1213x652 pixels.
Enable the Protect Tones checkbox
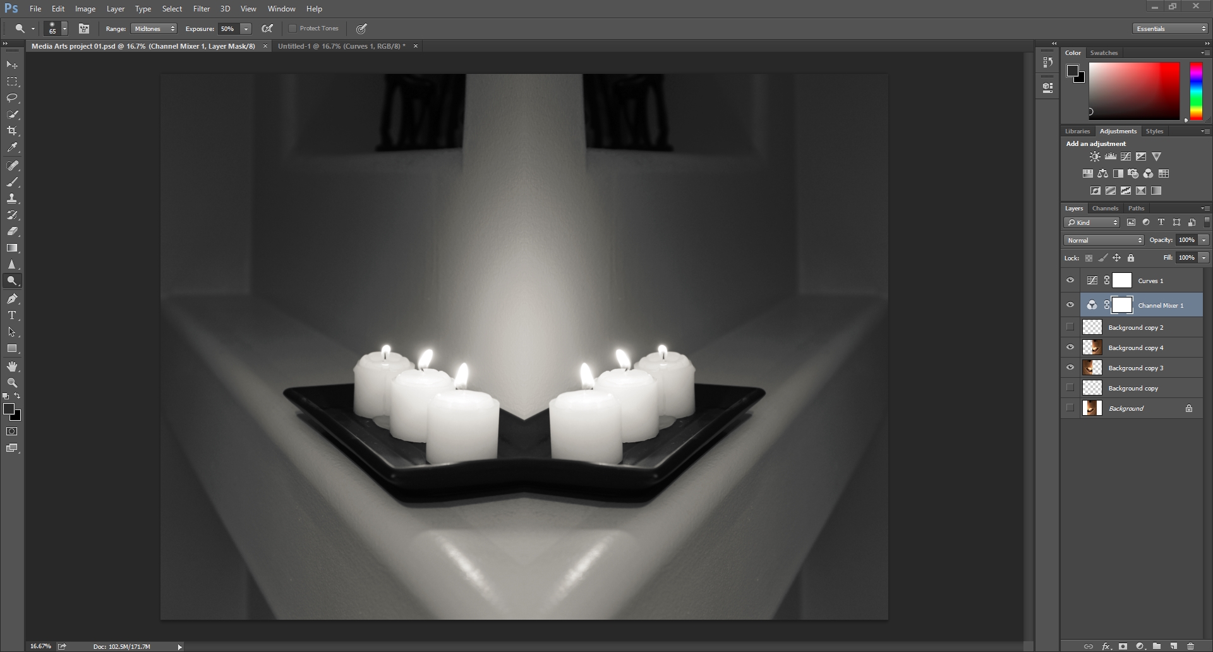(293, 28)
